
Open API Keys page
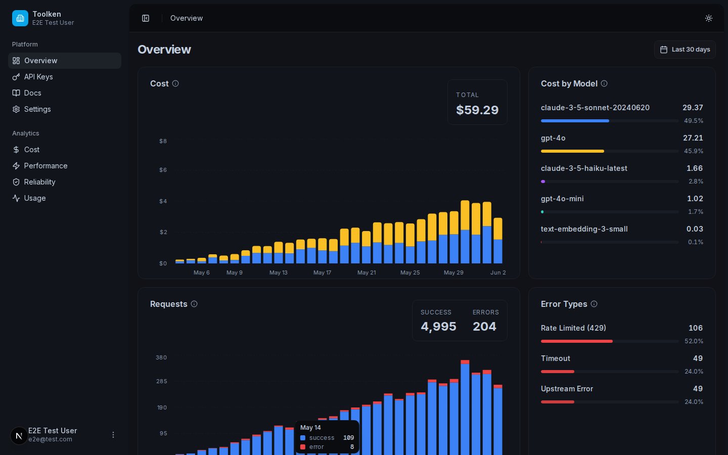pyautogui.click(x=65, y=77)
